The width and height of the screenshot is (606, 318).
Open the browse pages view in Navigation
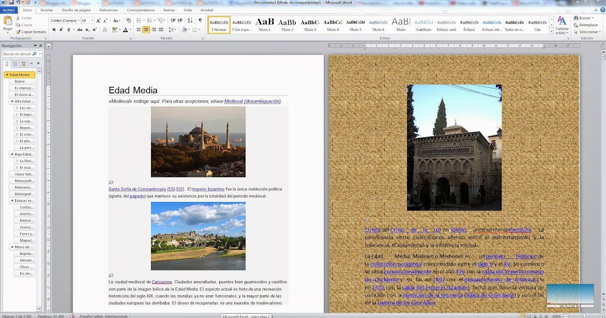(x=15, y=64)
